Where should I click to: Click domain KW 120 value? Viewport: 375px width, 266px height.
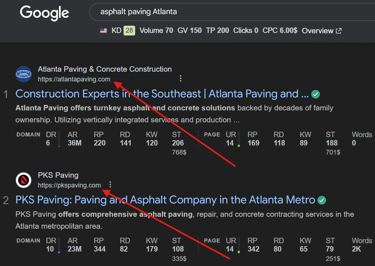coord(152,143)
